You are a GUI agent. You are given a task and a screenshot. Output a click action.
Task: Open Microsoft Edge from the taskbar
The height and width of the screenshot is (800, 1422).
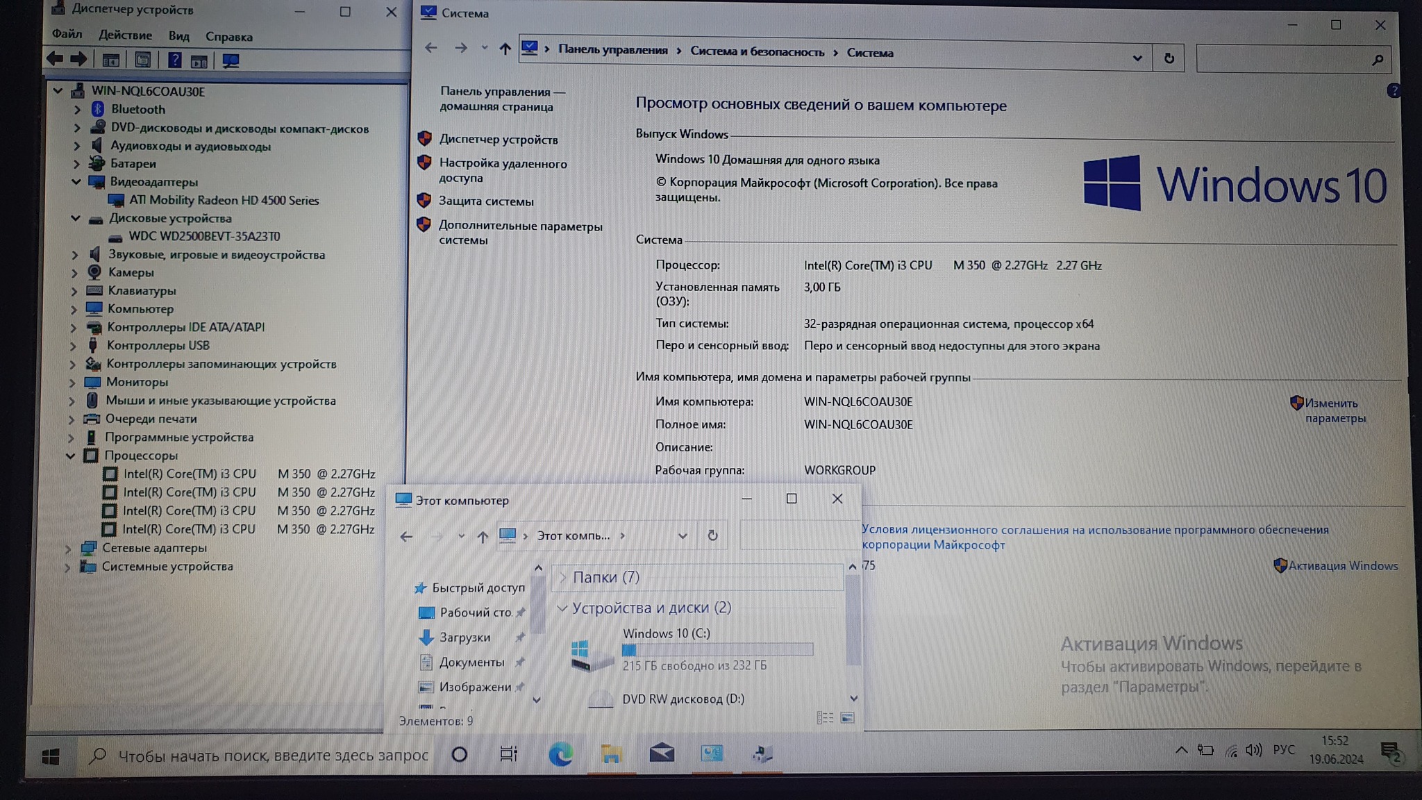(x=560, y=753)
